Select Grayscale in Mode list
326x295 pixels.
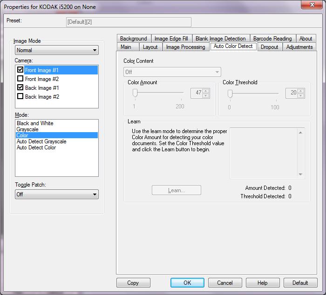pos(56,129)
